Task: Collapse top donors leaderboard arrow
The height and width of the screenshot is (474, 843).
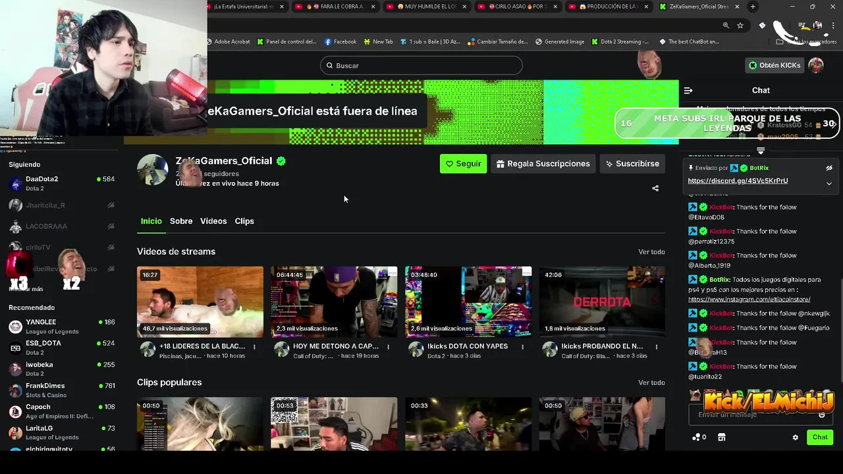Action: click(x=761, y=151)
